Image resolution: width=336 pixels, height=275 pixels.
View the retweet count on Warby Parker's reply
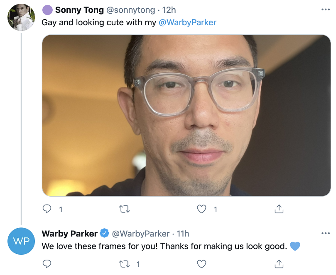[x=139, y=264]
